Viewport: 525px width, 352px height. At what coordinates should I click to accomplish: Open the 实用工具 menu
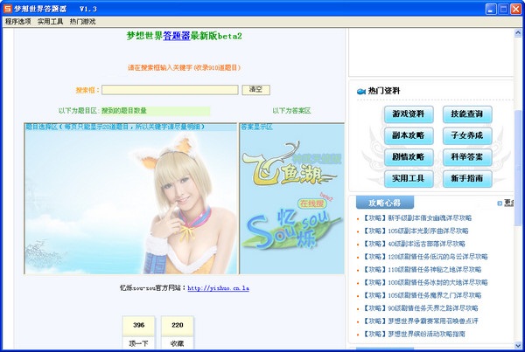pyautogui.click(x=50, y=22)
